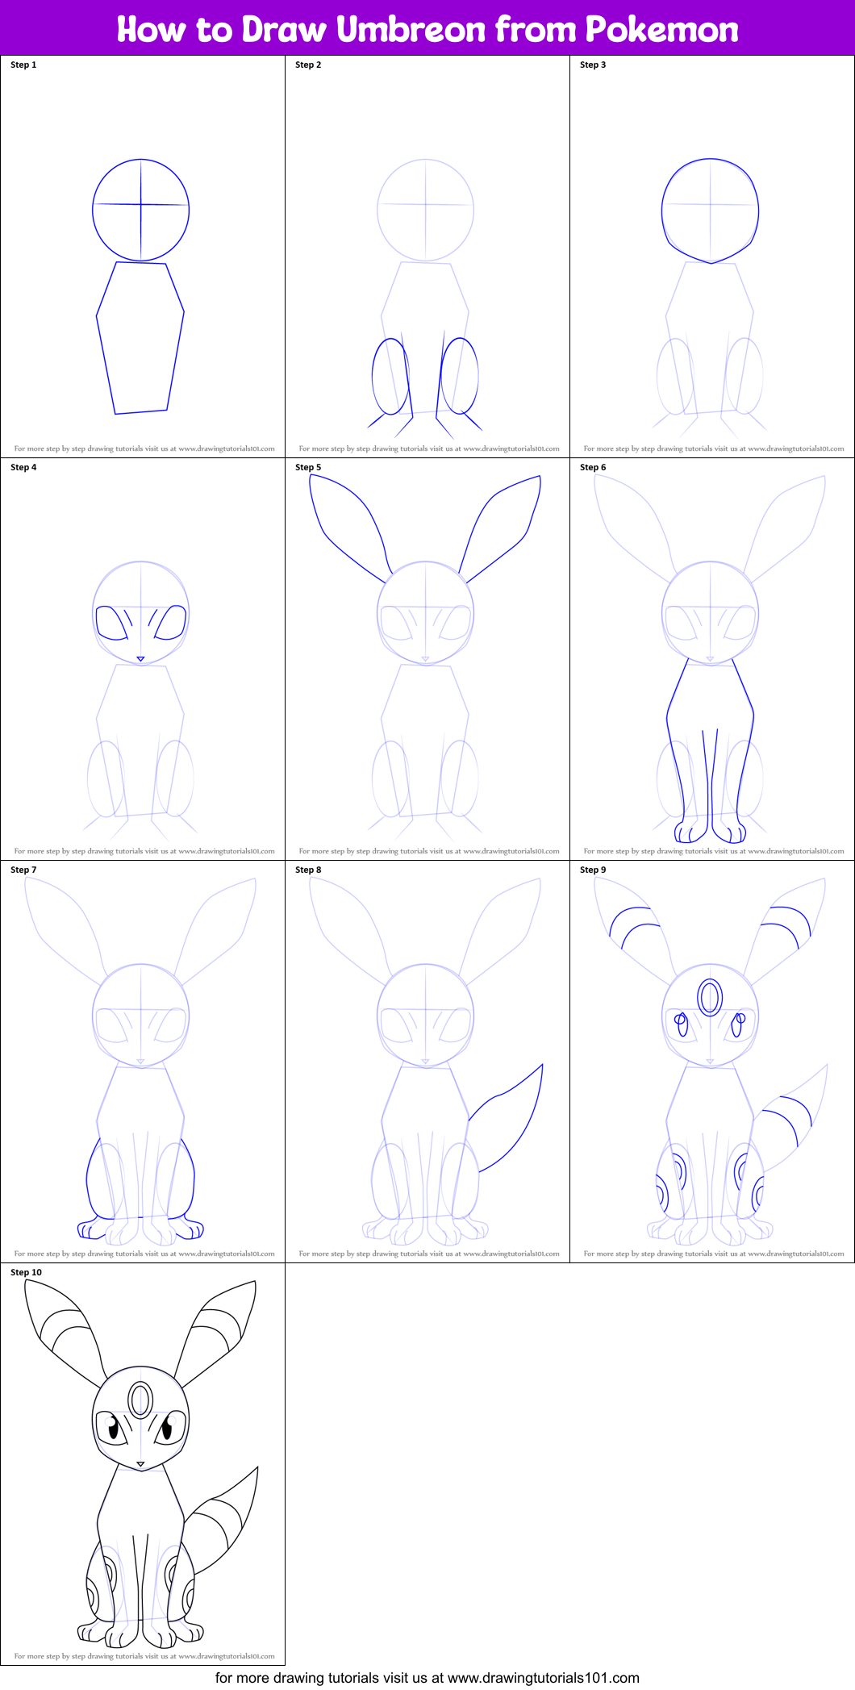Open the Step 5 ears drawing

427,659
